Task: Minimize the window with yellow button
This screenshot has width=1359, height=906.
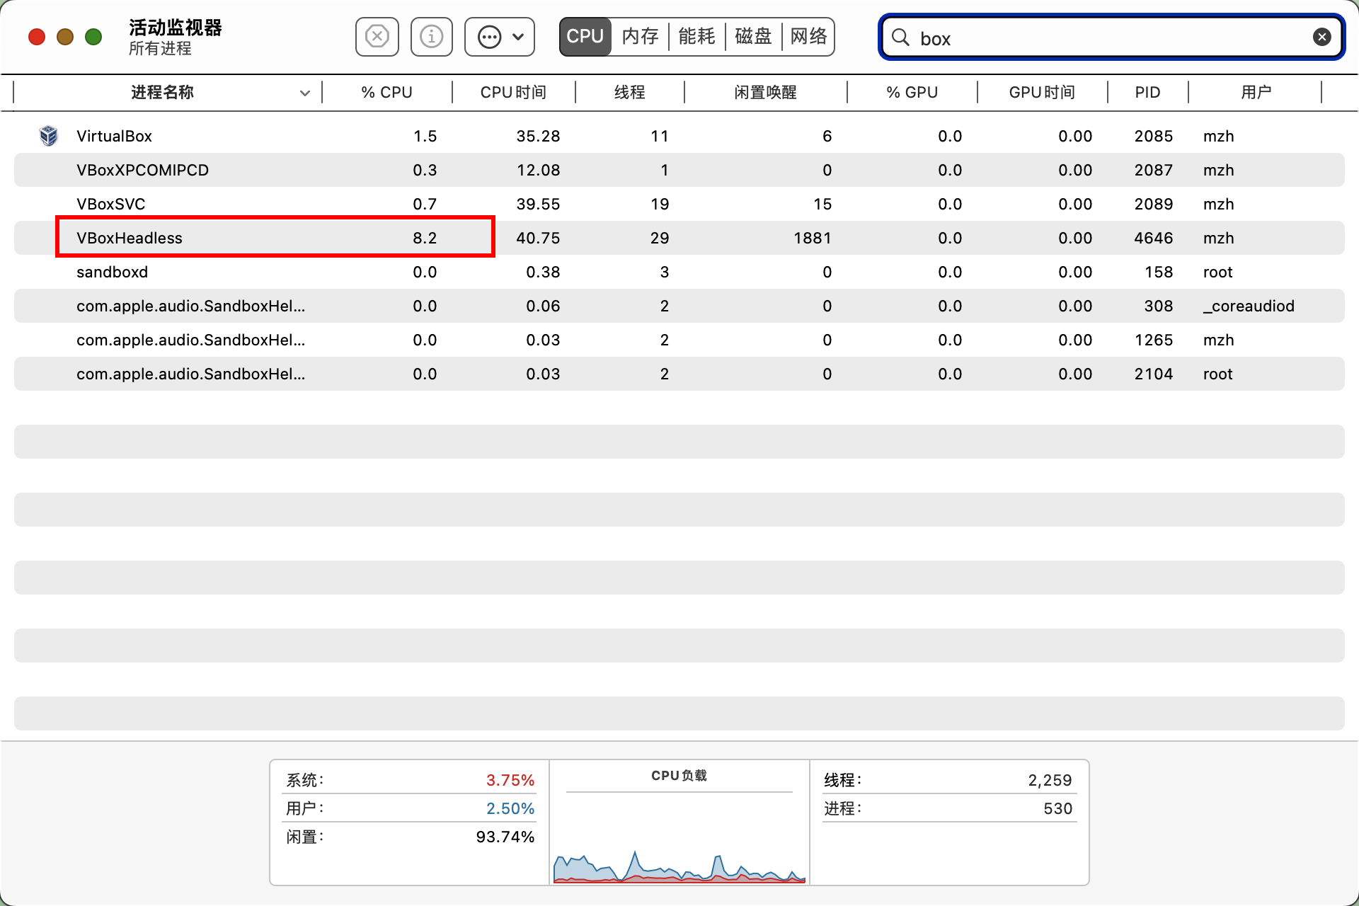Action: coord(65,37)
